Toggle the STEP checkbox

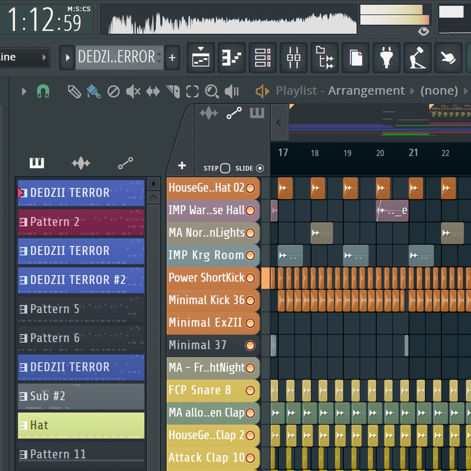[225, 168]
